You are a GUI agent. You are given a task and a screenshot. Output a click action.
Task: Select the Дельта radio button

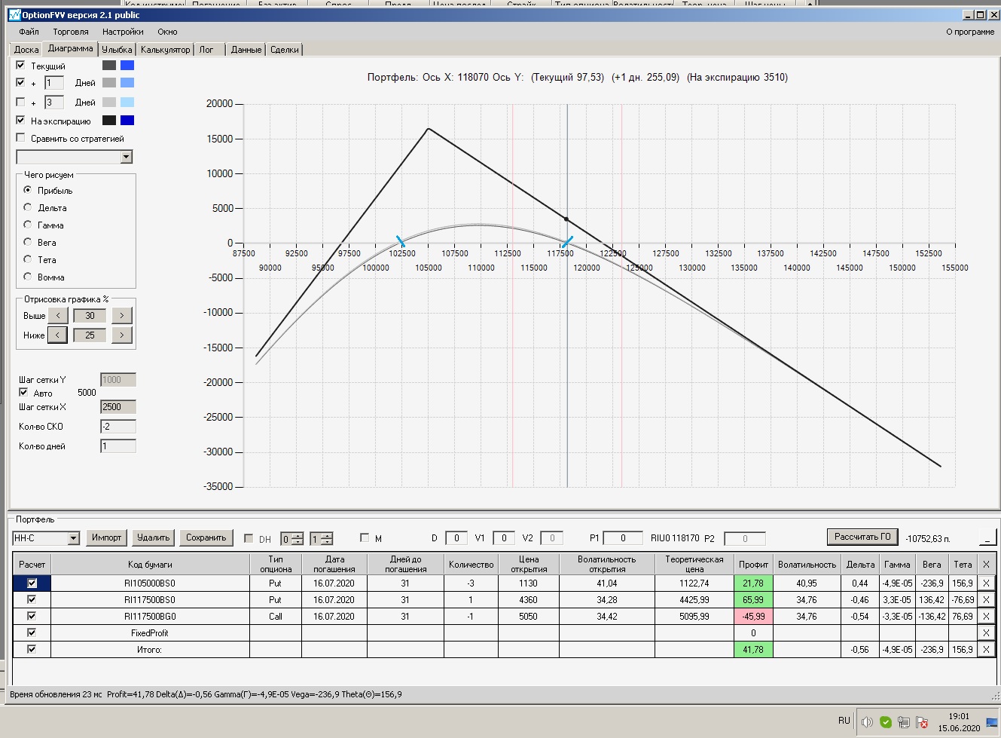point(28,207)
